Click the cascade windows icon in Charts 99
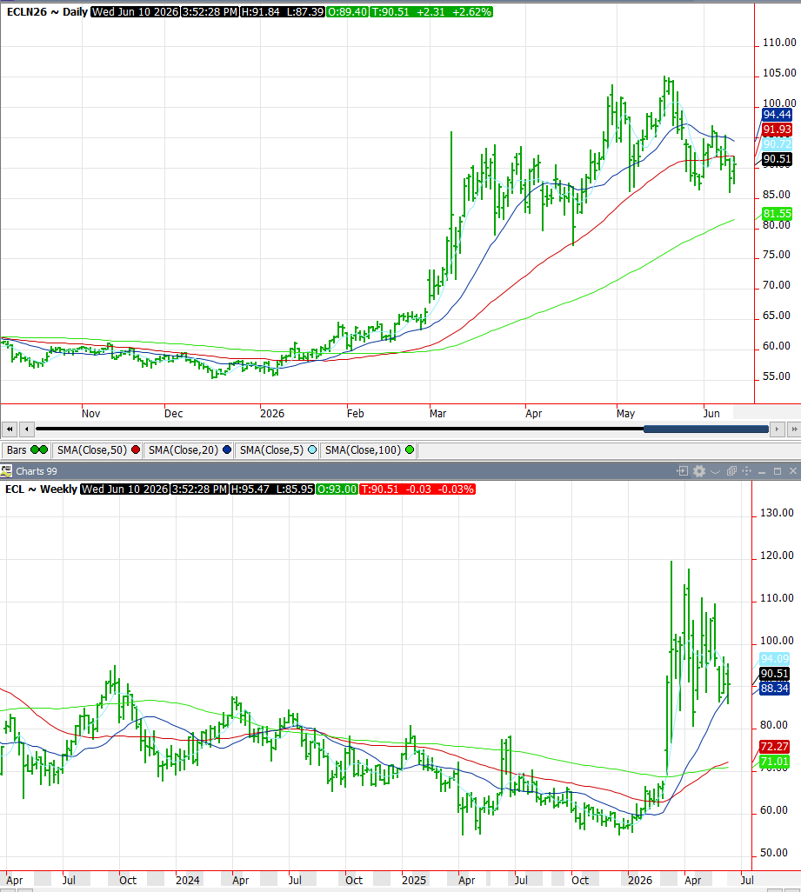 pyautogui.click(x=731, y=471)
